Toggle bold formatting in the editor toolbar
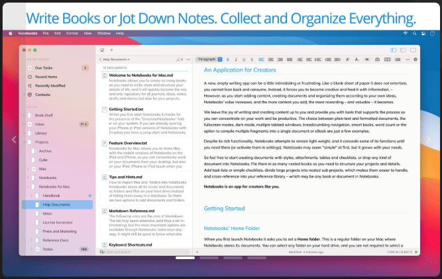 228,60
